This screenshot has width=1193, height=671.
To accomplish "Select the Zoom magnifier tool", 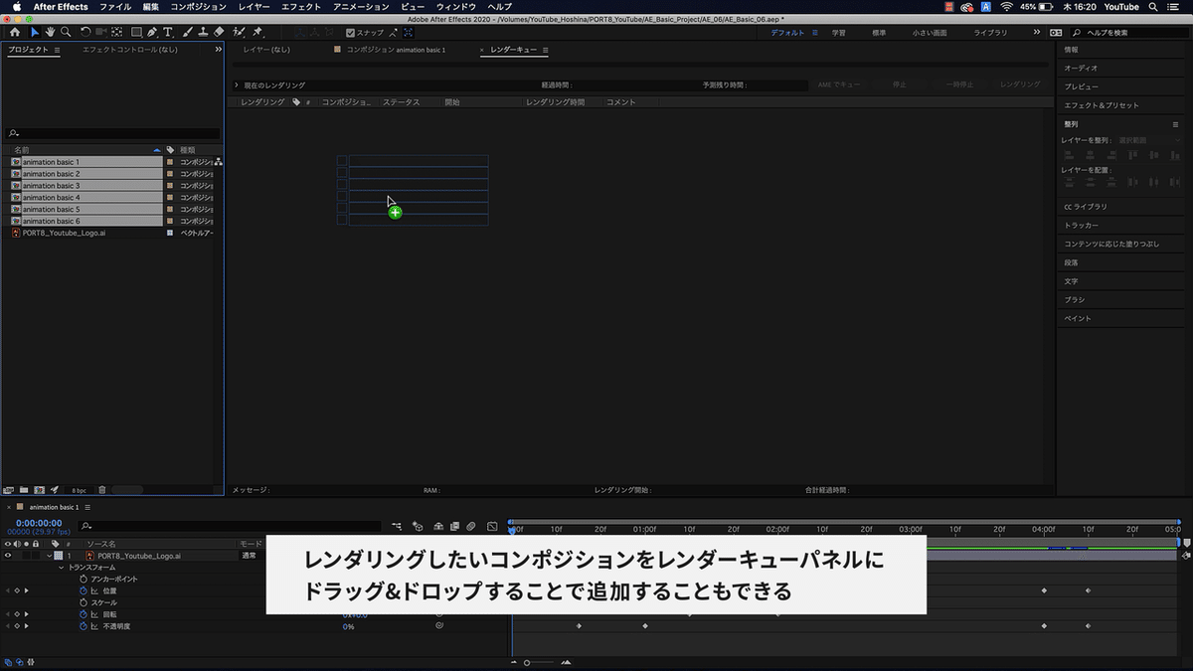I will tap(66, 33).
